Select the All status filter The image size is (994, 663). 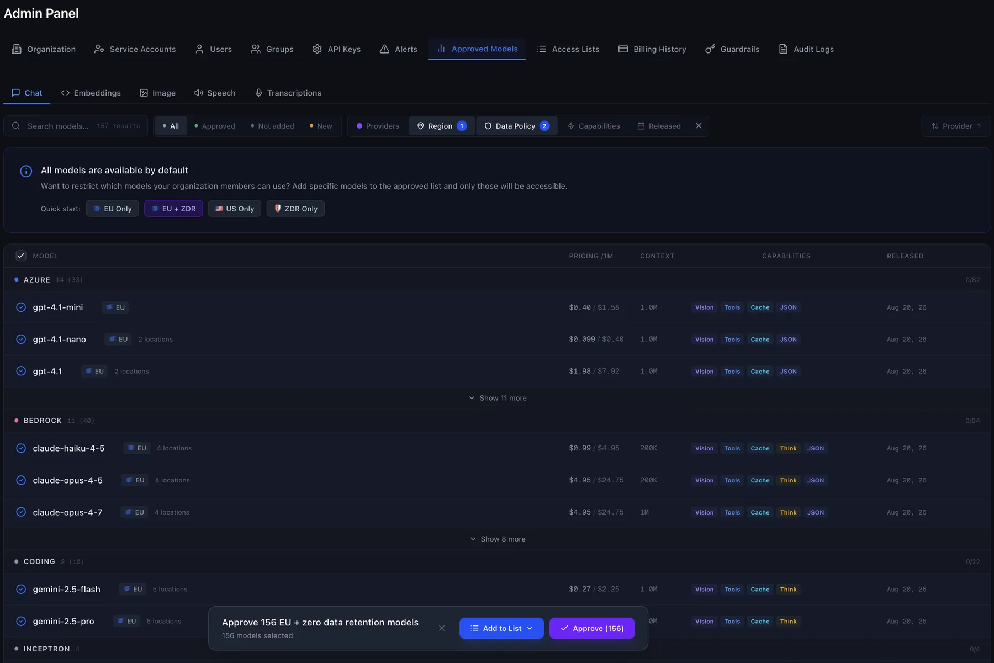[171, 126]
